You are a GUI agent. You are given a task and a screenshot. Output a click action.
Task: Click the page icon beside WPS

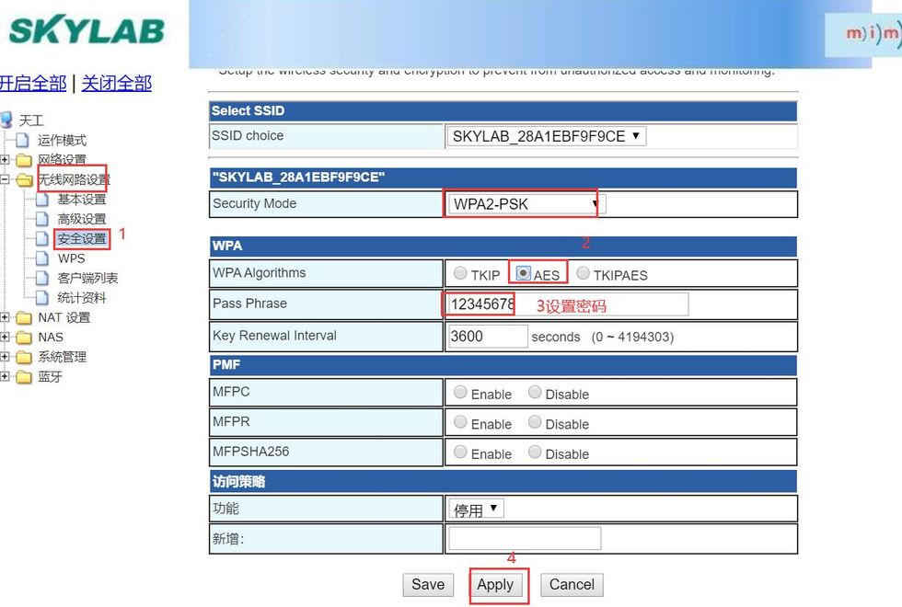(x=41, y=258)
